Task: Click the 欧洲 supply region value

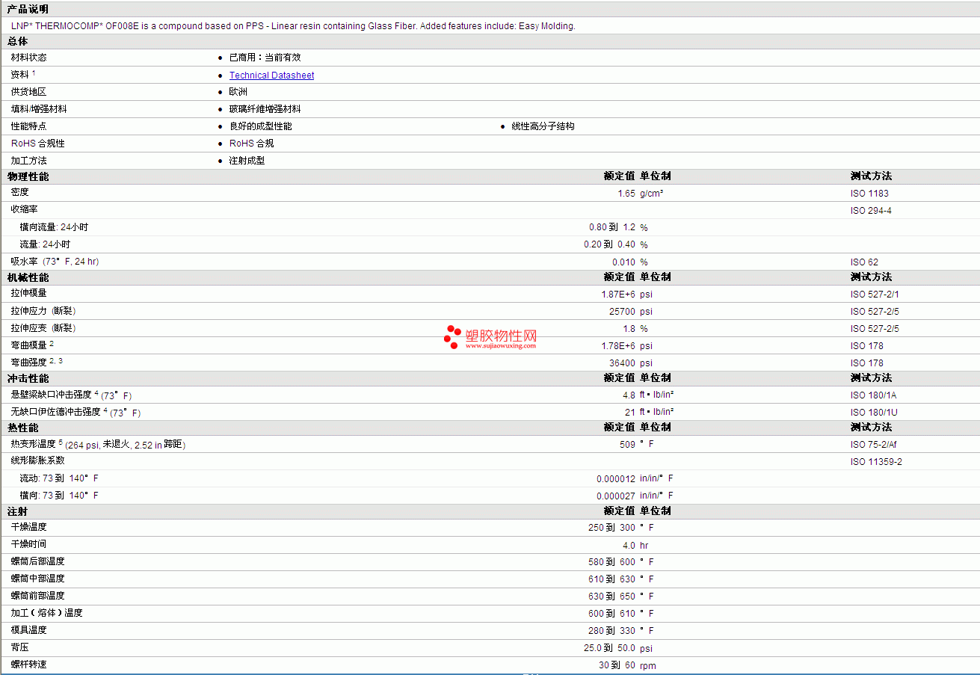Action: (x=238, y=92)
